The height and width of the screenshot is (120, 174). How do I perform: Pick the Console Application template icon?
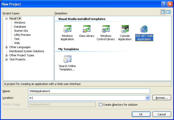coord(125,29)
